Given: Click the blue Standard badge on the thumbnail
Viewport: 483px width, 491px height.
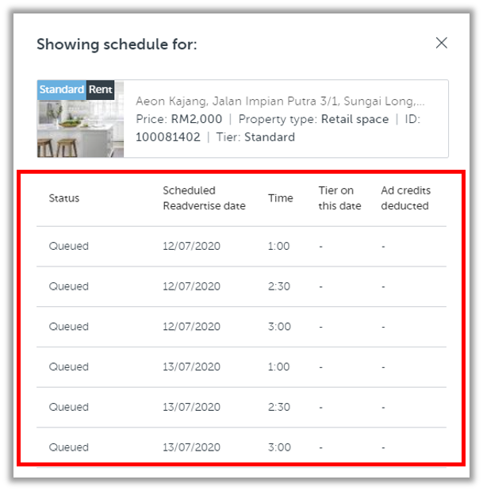Looking at the screenshot, I should point(61,90).
